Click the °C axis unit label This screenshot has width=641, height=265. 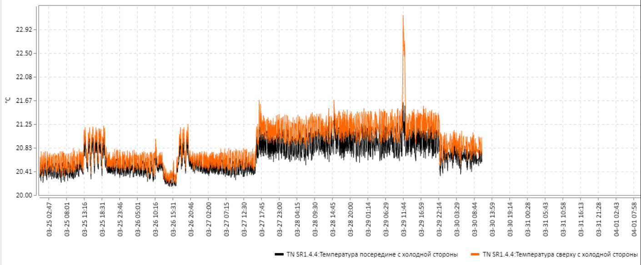[7, 100]
